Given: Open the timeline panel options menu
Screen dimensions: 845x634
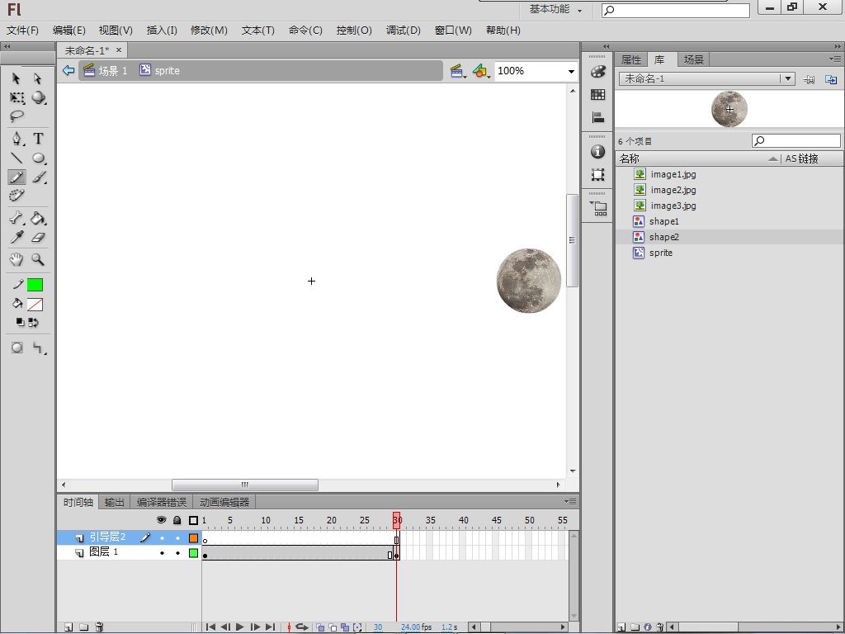Looking at the screenshot, I should tap(570, 501).
